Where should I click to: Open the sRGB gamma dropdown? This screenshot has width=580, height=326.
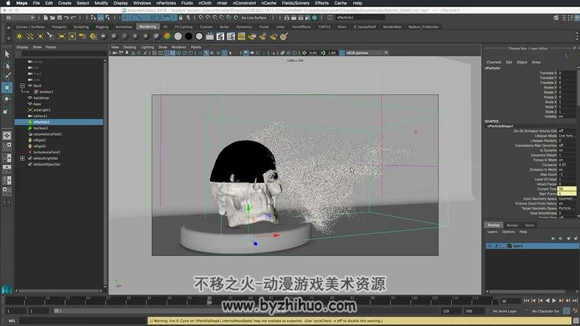367,53
